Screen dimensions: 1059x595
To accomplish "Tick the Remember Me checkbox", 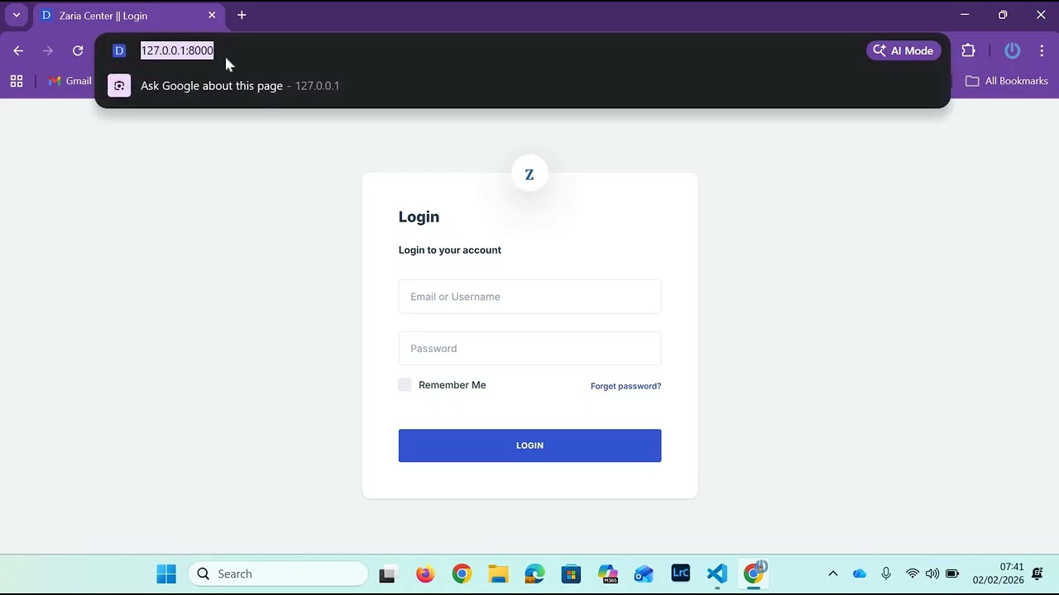I will pyautogui.click(x=405, y=384).
